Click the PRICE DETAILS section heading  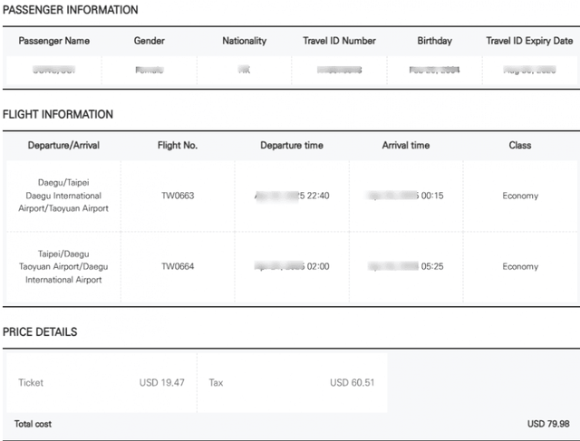pyautogui.click(x=40, y=332)
